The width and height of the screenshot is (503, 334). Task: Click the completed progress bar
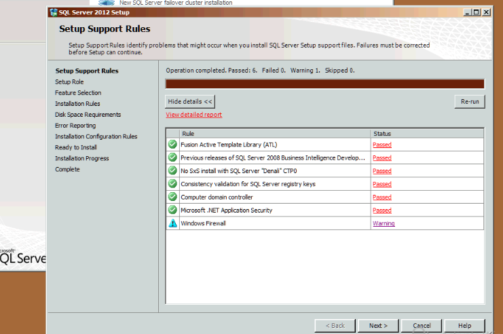click(x=324, y=83)
